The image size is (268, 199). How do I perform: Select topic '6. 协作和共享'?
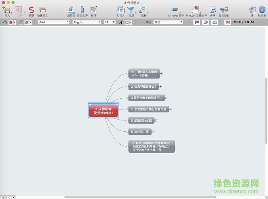[140, 132]
